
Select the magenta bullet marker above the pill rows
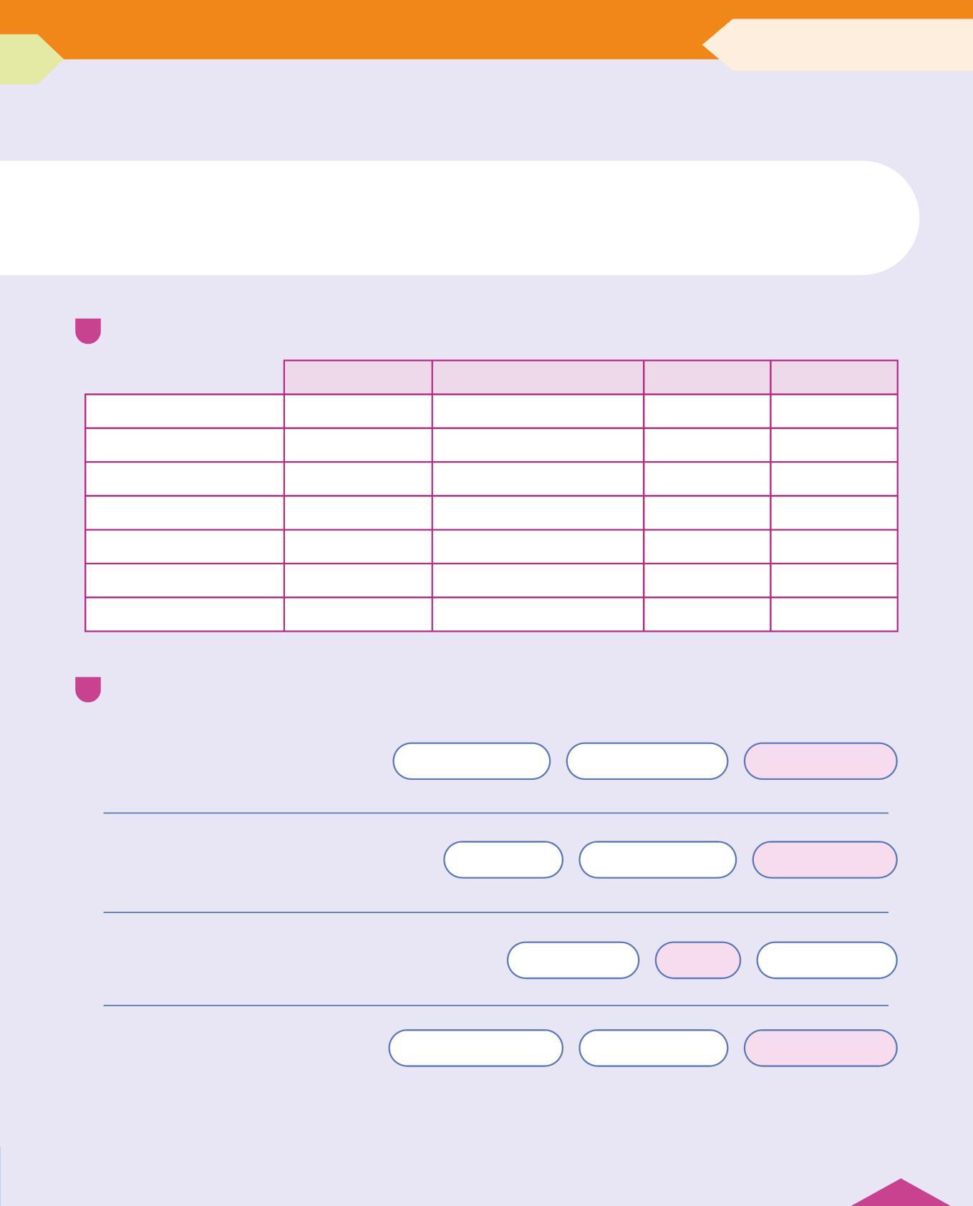click(x=88, y=689)
